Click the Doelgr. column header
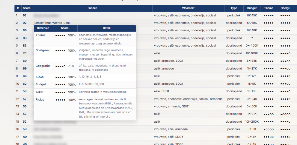The height and width of the screenshot is (145, 297). 285,8
